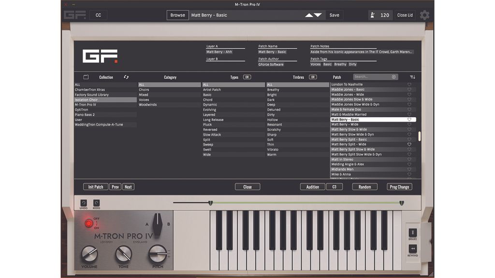Open the Browse panel
The width and height of the screenshot is (495, 278).
(177, 15)
